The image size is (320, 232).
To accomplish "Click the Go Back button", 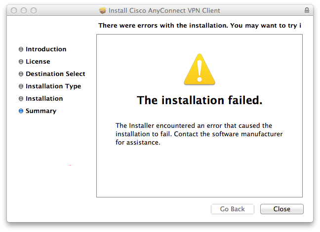I will click(x=233, y=209).
